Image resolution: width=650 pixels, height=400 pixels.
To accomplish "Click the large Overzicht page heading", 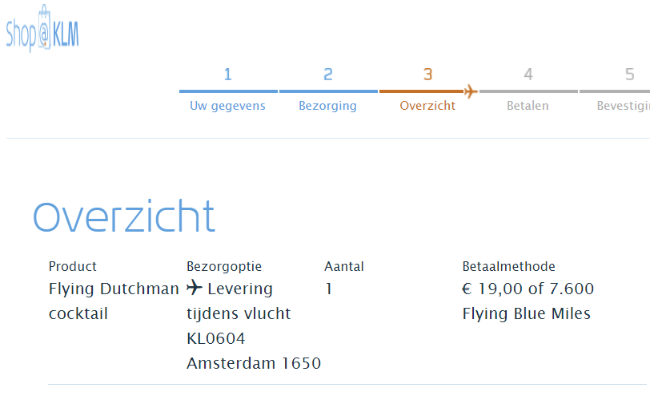I will pyautogui.click(x=124, y=217).
